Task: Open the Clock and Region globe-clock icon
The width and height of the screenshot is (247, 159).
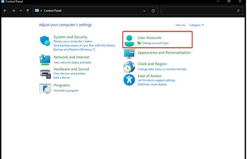Action: [129, 67]
